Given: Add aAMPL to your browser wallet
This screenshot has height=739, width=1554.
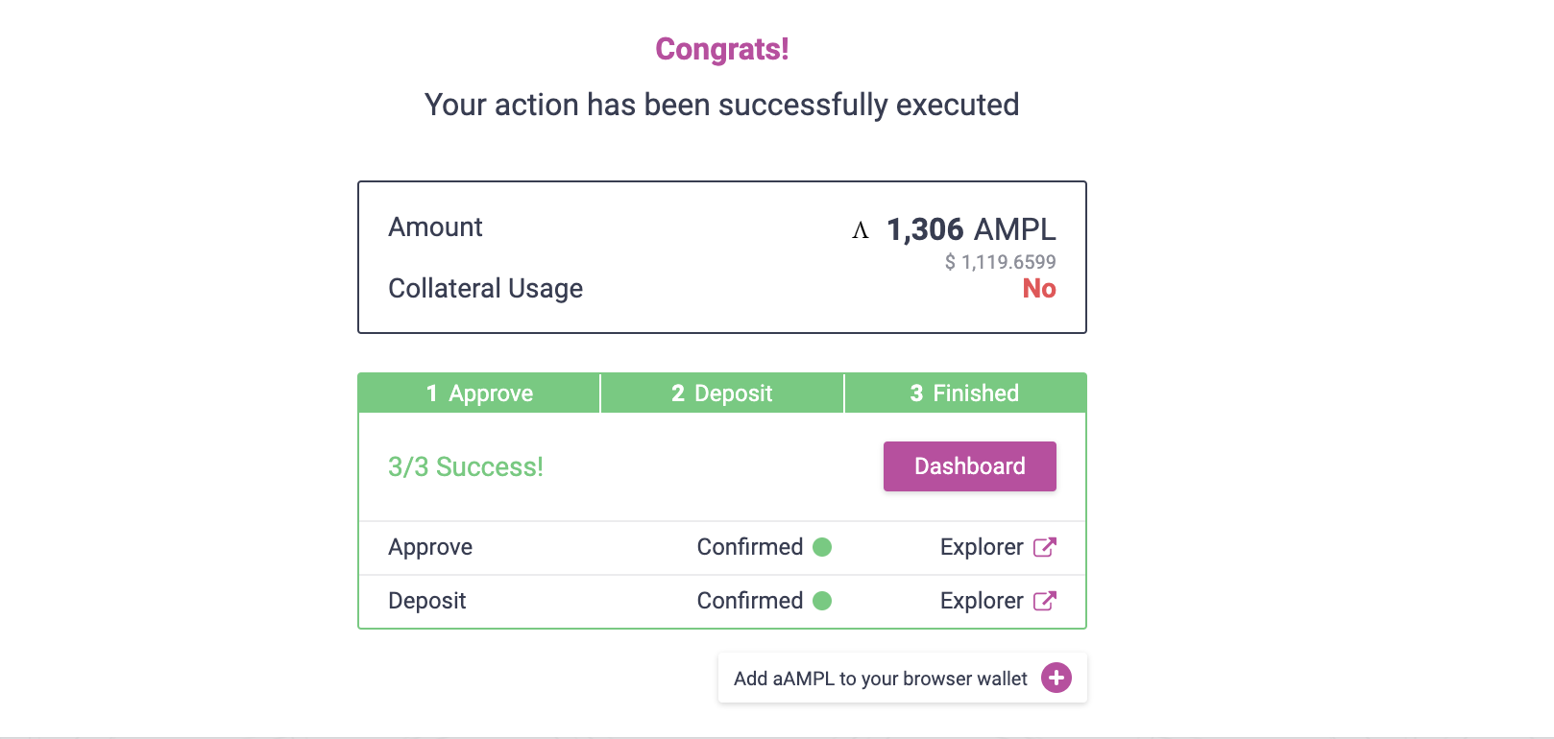Looking at the screenshot, I should coord(880,679).
